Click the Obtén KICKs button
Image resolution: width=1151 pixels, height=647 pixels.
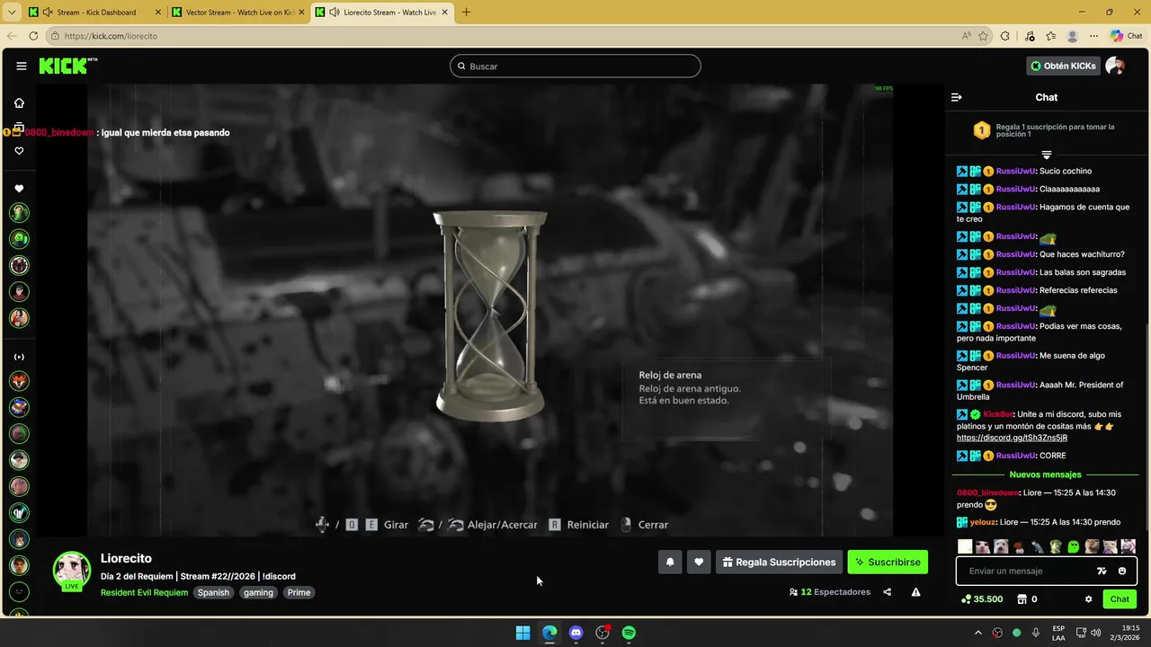(1063, 66)
